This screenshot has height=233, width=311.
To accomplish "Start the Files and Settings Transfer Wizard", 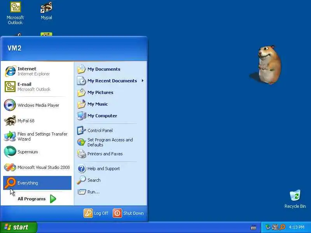I will [x=37, y=136].
